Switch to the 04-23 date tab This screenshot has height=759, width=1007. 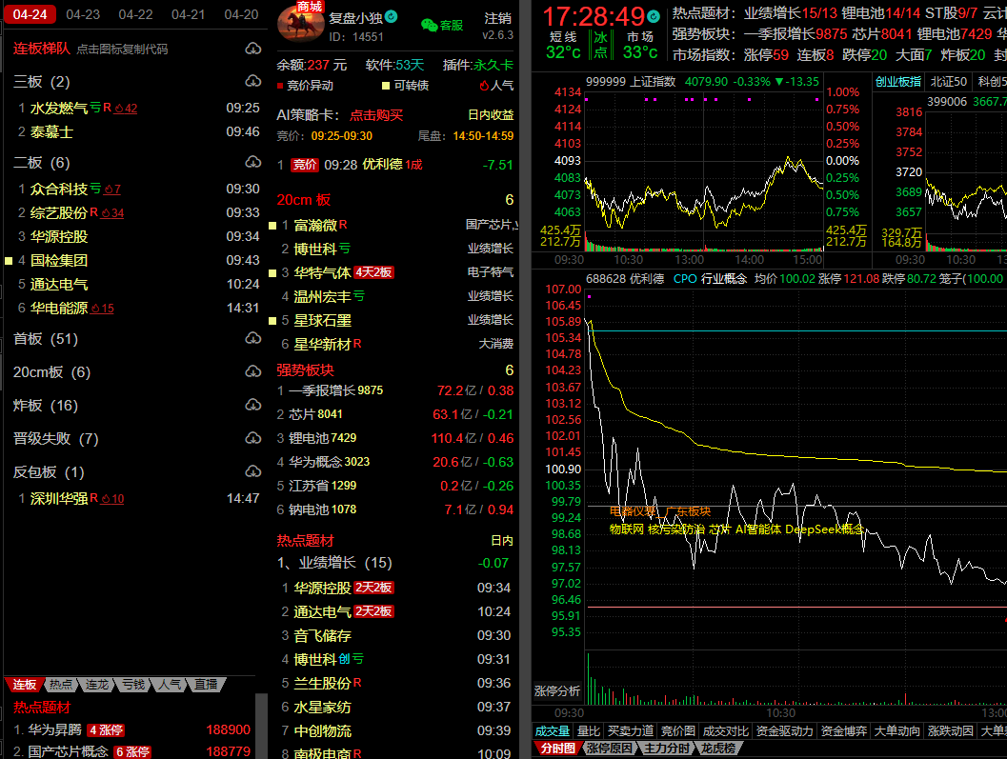point(83,14)
